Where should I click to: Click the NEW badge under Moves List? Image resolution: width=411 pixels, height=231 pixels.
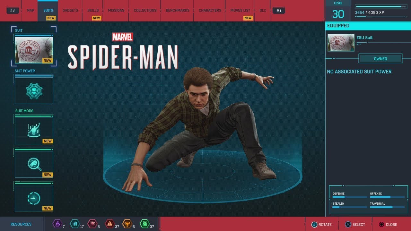click(x=248, y=18)
